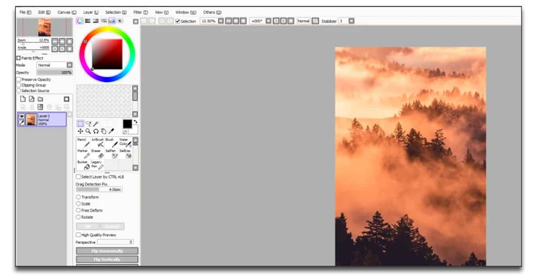Enable High Quality Preview checkbox
537x276 pixels.
tap(78, 235)
